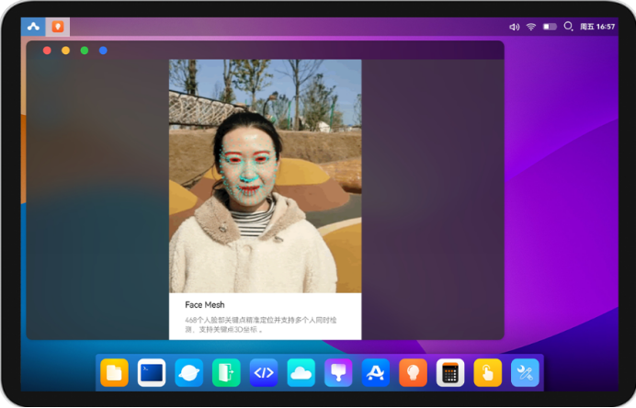Select the Face Mesh card title
Screen dimensions: 636x408
click(x=205, y=304)
